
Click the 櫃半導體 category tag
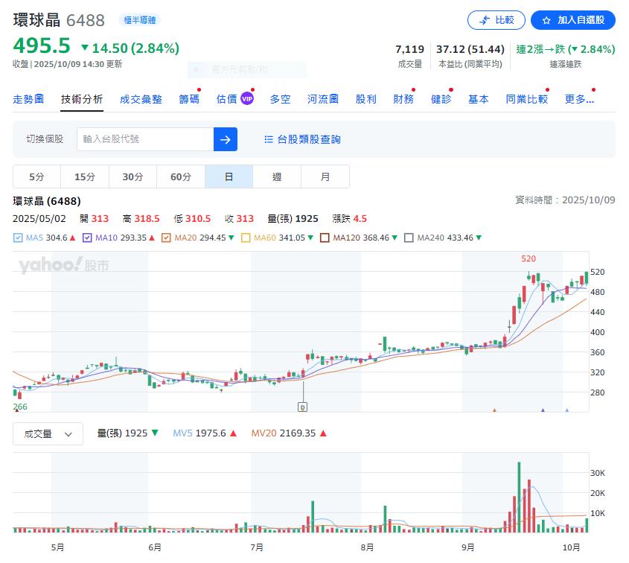pyautogui.click(x=139, y=20)
